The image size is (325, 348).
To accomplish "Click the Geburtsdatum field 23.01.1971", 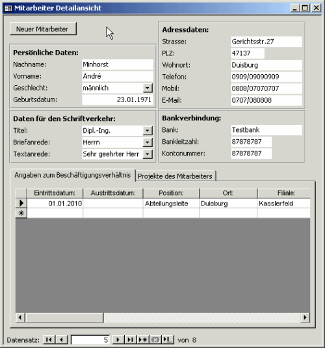I will [118, 100].
